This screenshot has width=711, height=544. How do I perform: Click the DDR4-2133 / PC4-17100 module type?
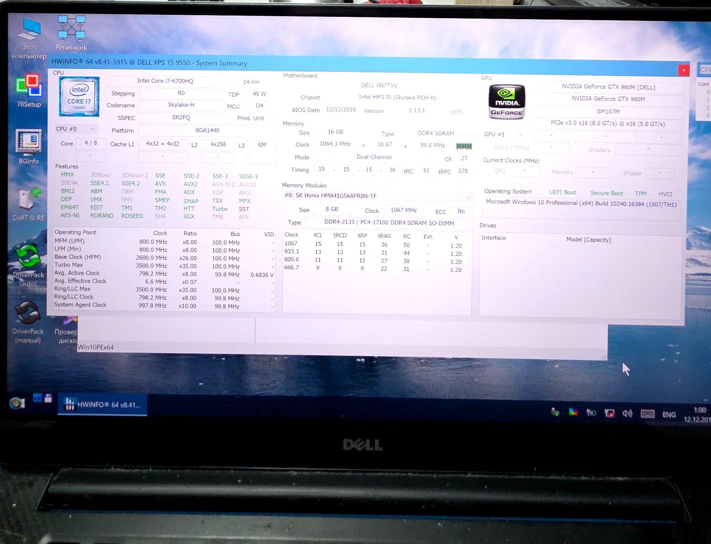[389, 223]
